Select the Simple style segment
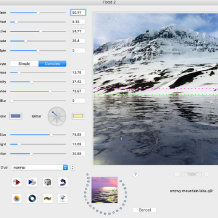218x218 pixels. pyautogui.click(x=24, y=64)
